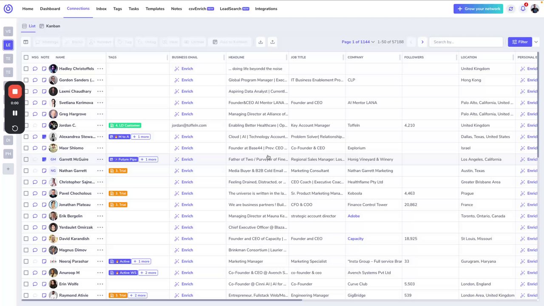Restart the screen recording

pos(15,128)
